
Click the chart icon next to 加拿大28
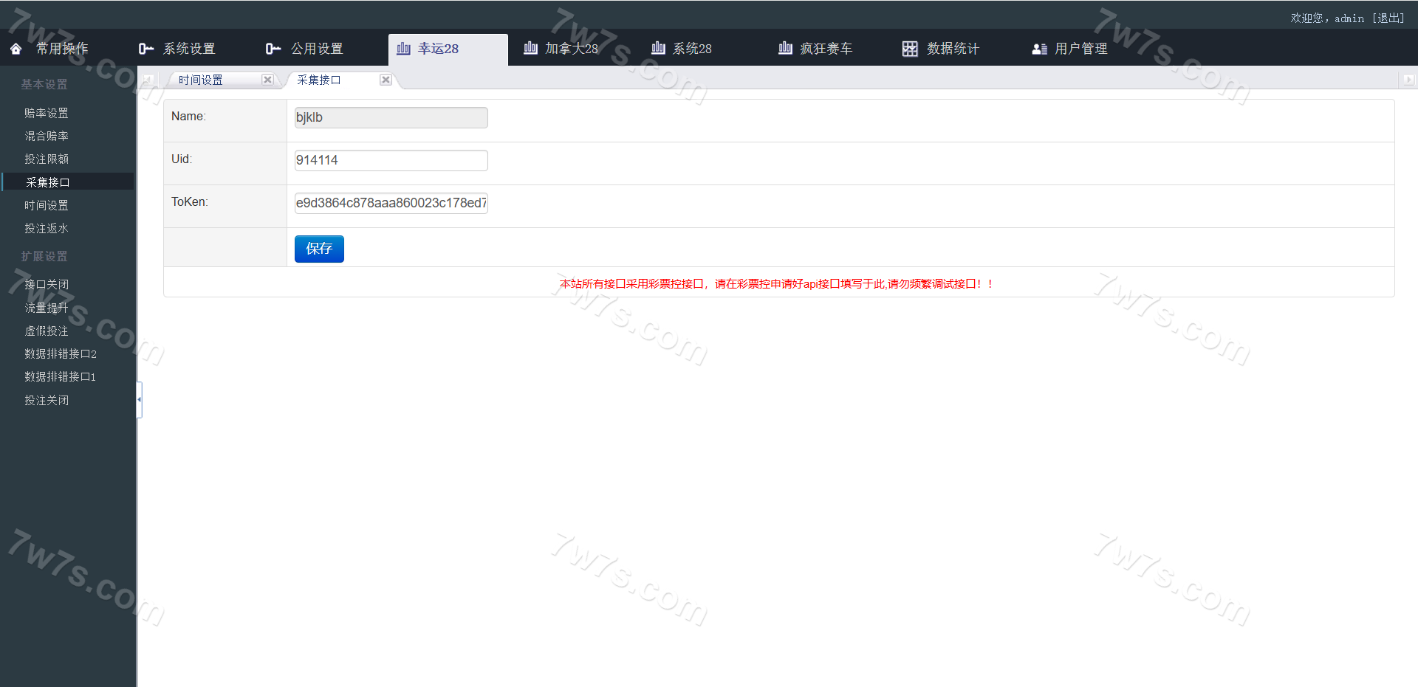point(530,49)
